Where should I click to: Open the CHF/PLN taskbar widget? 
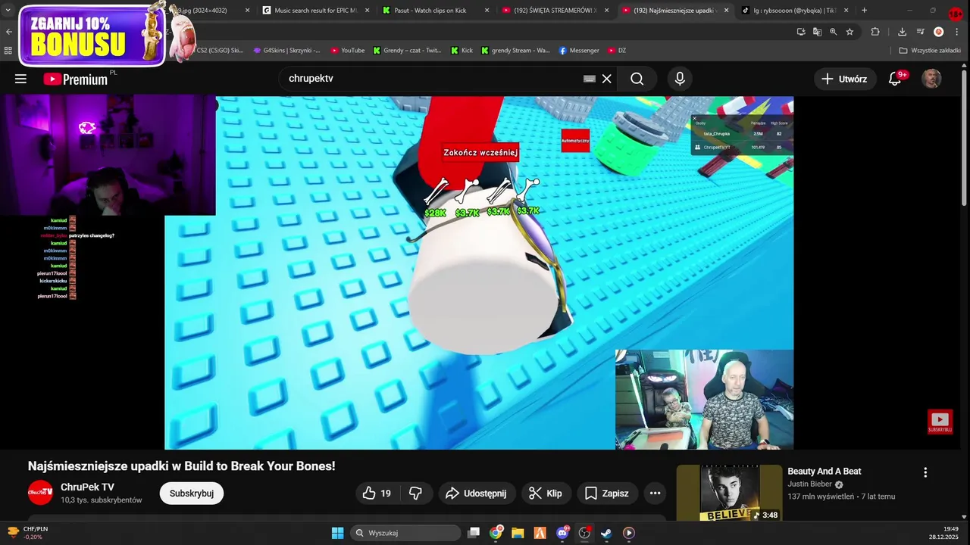[27, 533]
